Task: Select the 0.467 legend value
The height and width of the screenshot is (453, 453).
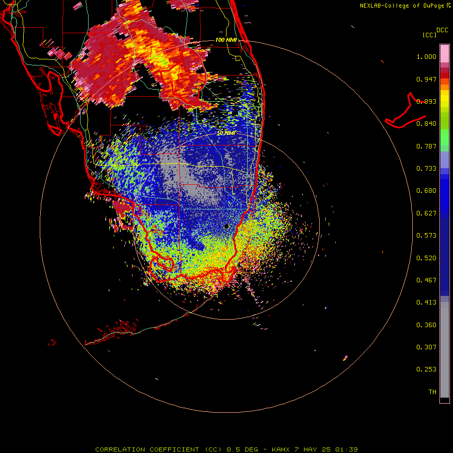Action: 426,280
